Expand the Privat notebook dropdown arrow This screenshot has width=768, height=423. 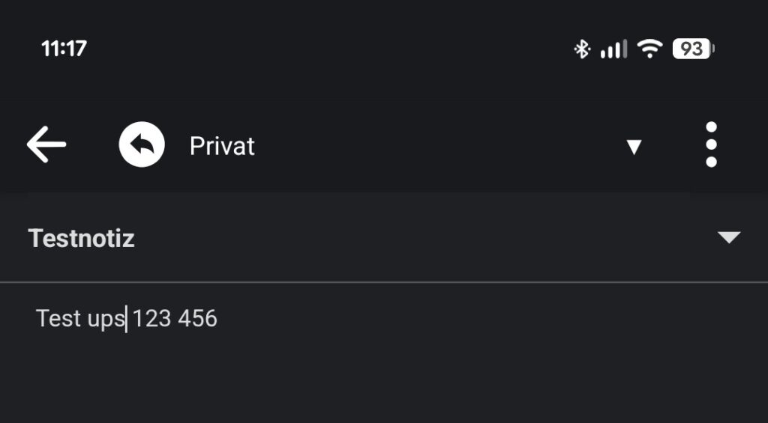(x=634, y=147)
